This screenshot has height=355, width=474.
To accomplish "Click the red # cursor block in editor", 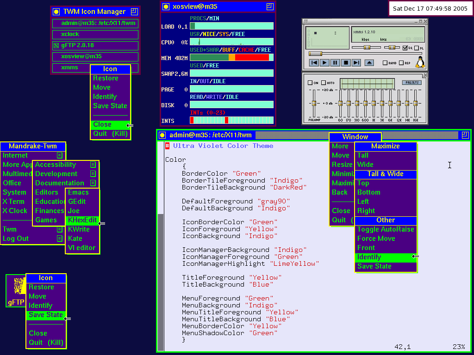I will coord(167,146).
